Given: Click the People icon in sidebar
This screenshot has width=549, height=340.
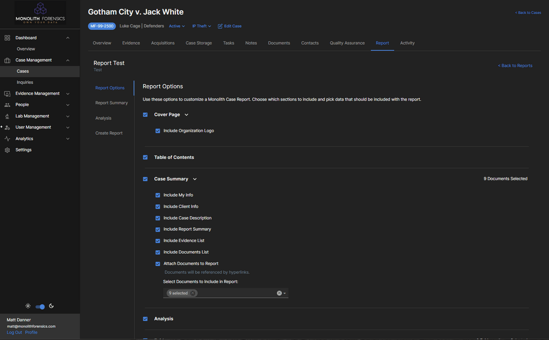Looking at the screenshot, I should (x=7, y=105).
